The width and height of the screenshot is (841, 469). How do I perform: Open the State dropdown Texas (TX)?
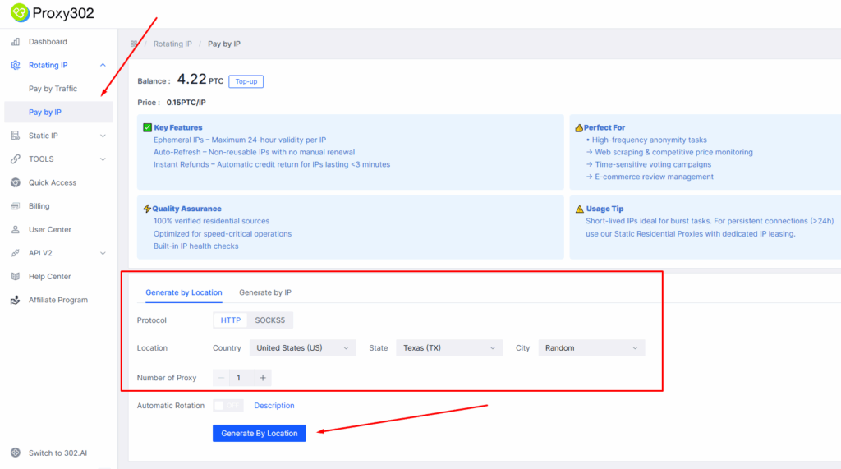449,347
